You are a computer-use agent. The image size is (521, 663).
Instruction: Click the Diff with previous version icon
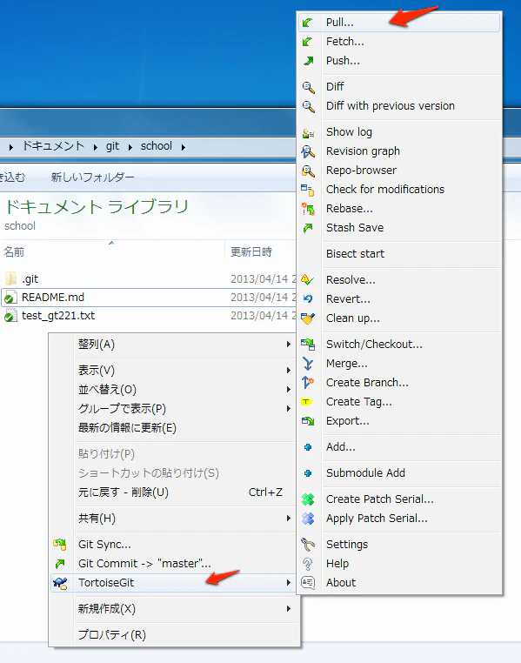coord(309,106)
